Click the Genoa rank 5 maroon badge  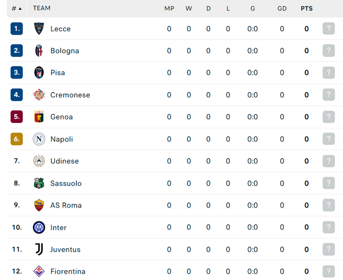17,117
